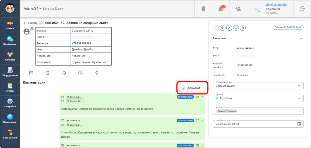Screen dimensions: 311x148
Task: Expand the Наблюдатели dropdown
Action: click(299, 111)
